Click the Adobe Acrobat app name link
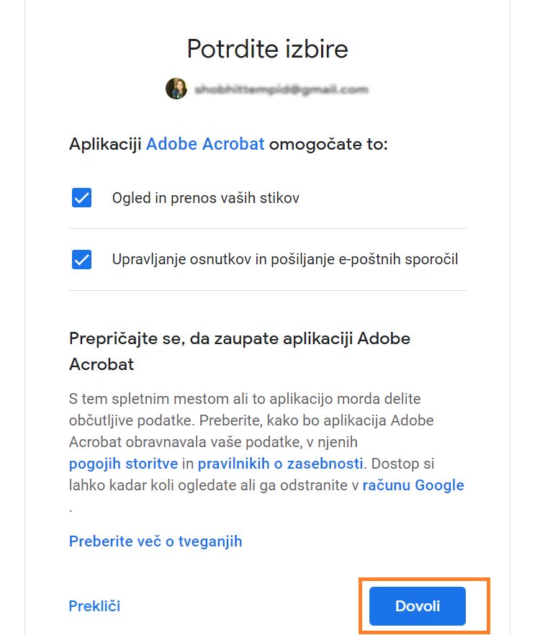Image resolution: width=558 pixels, height=635 pixels. (205, 144)
